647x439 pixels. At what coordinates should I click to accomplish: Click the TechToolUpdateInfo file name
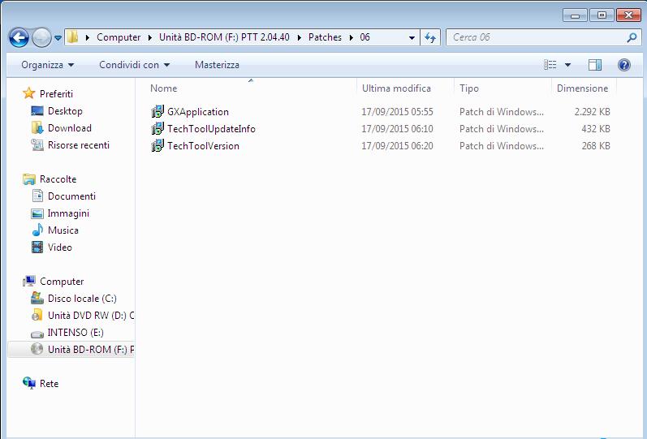click(x=211, y=129)
